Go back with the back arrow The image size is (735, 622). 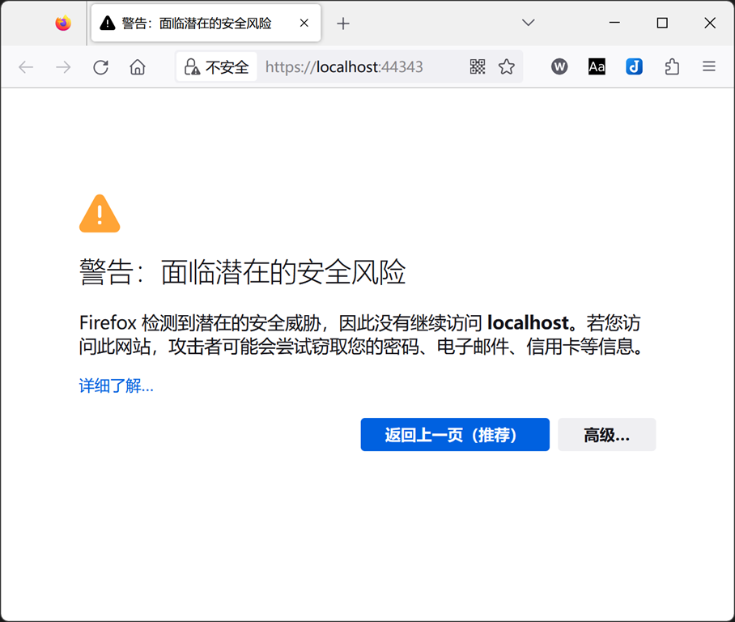tap(26, 67)
